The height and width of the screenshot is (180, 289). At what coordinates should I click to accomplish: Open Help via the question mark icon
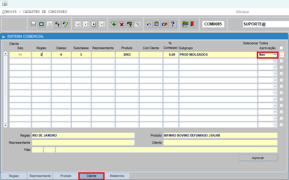click(173, 24)
